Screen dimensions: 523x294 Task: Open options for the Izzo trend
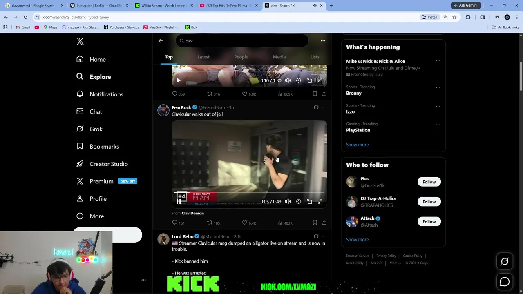(438, 106)
